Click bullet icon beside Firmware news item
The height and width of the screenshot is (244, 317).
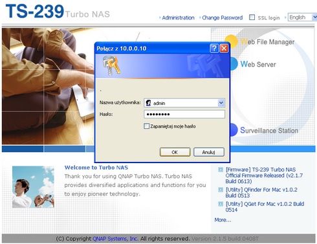221,170
